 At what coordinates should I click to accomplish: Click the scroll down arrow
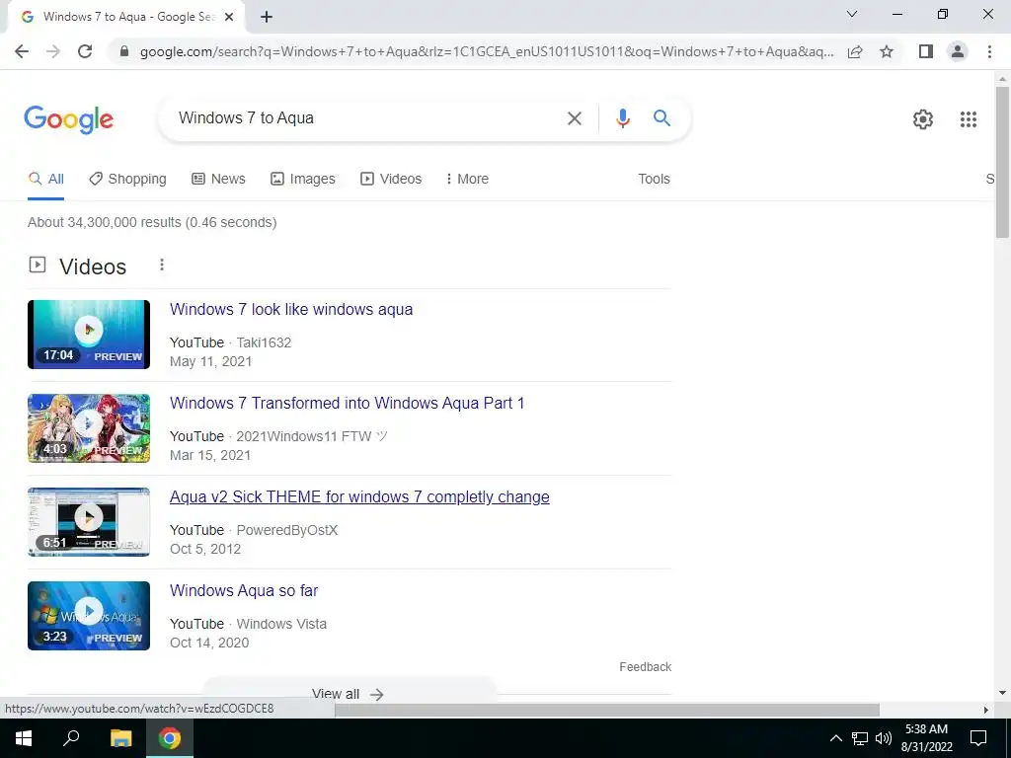coord(1002,694)
